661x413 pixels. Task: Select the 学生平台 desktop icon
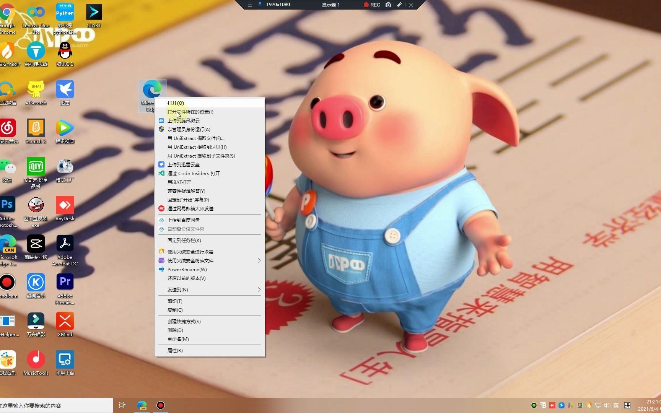(x=65, y=363)
